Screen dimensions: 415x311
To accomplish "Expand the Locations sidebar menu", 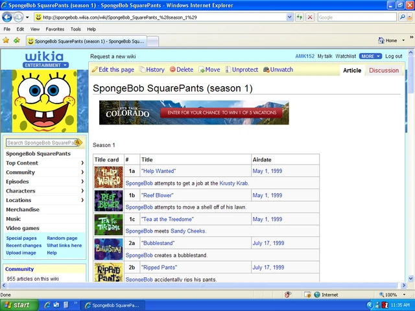I will pos(45,200).
